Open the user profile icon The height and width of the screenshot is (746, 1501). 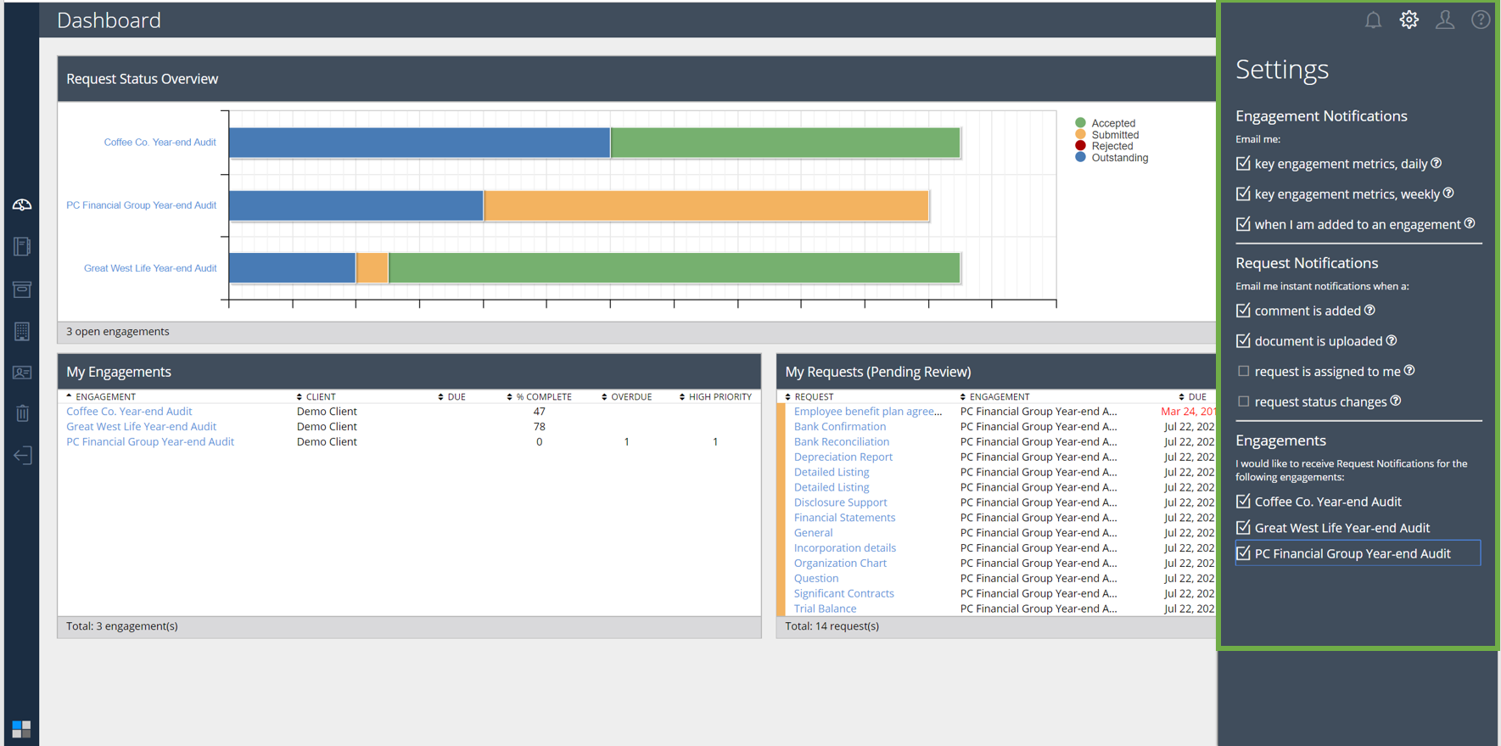(1444, 20)
